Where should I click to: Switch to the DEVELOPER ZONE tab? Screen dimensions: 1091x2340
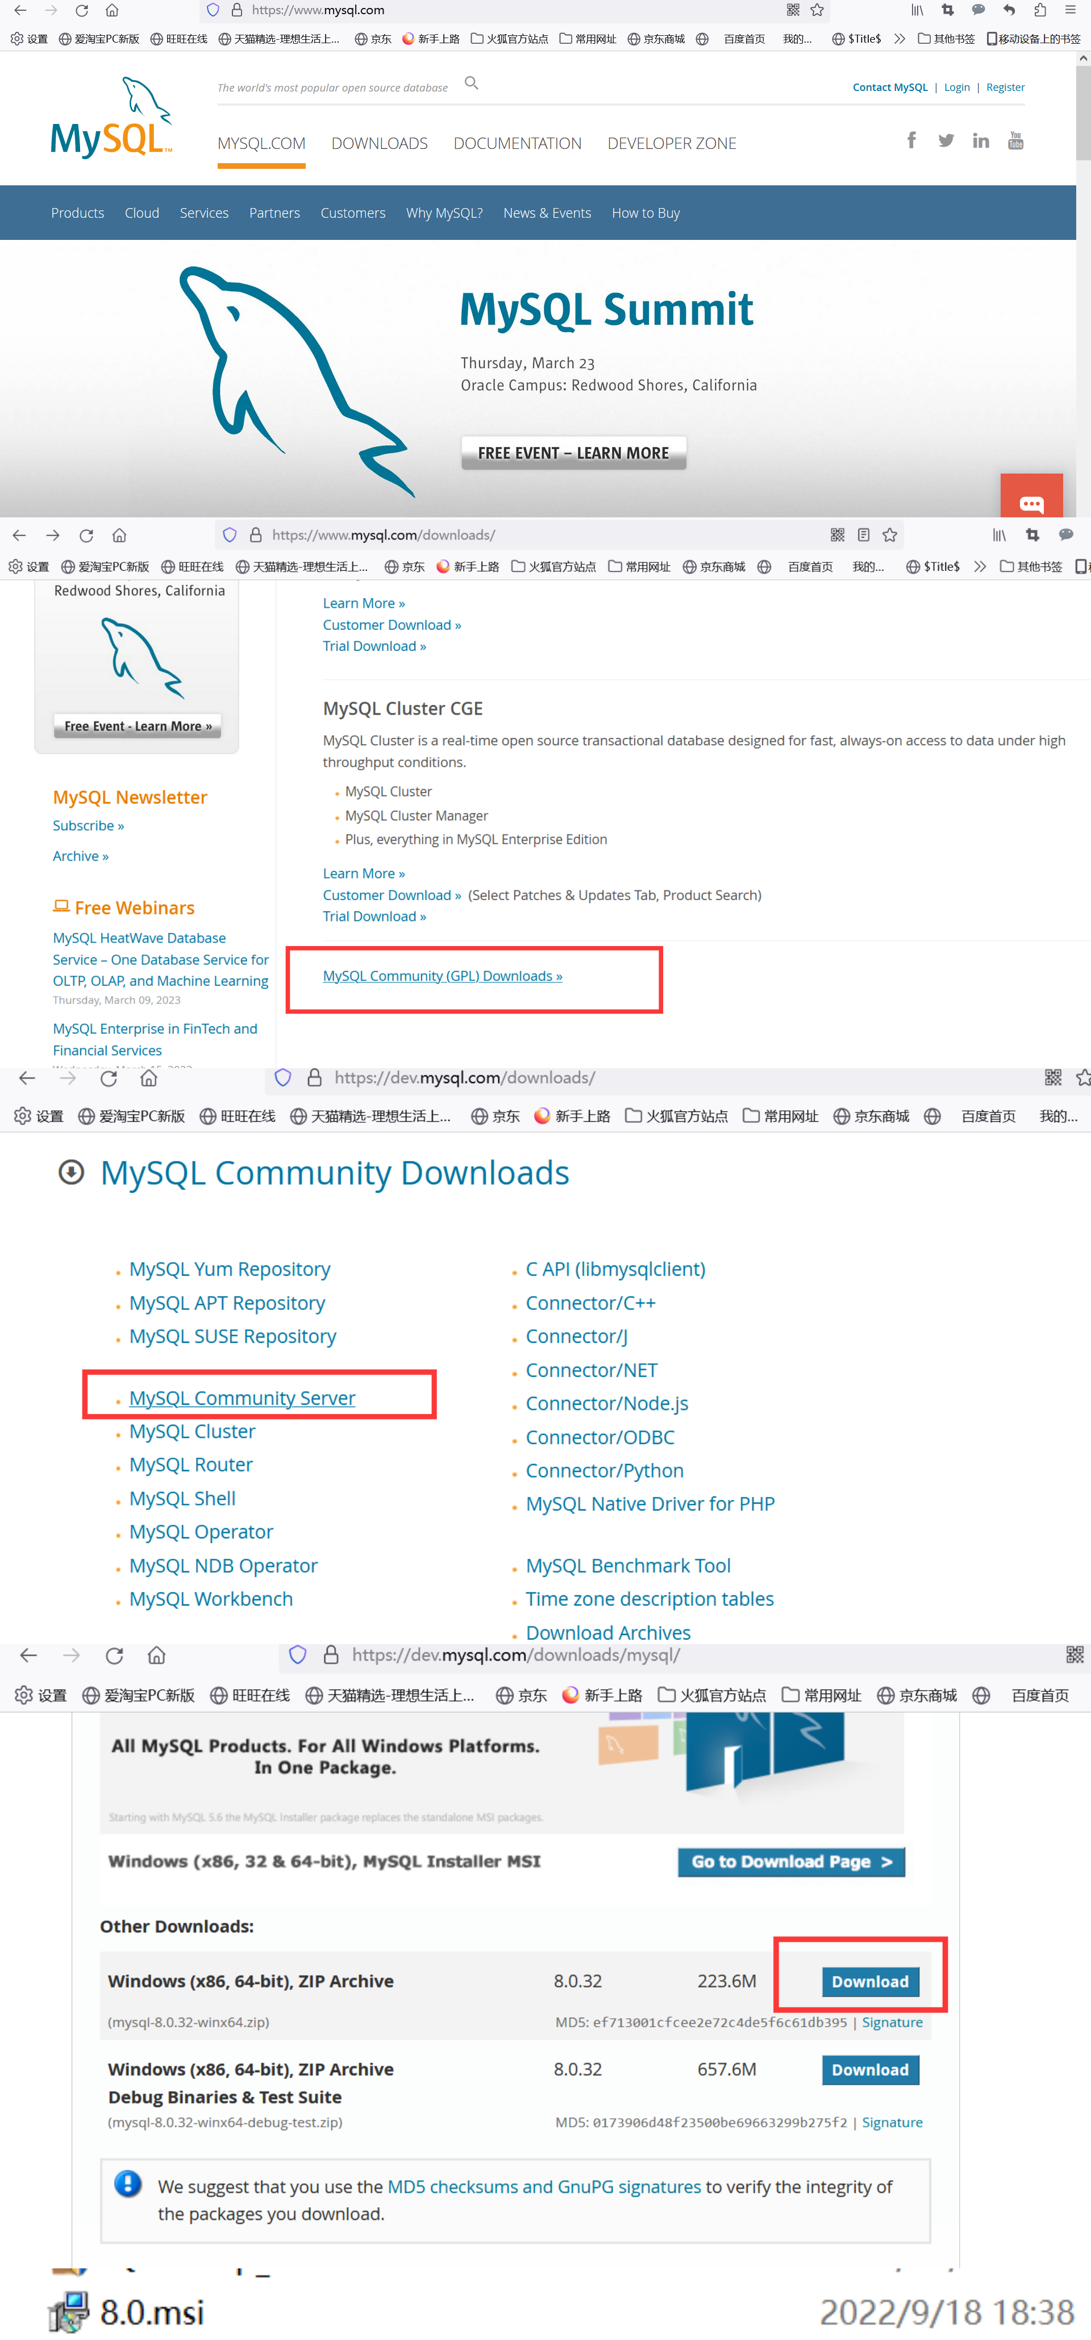coord(672,143)
